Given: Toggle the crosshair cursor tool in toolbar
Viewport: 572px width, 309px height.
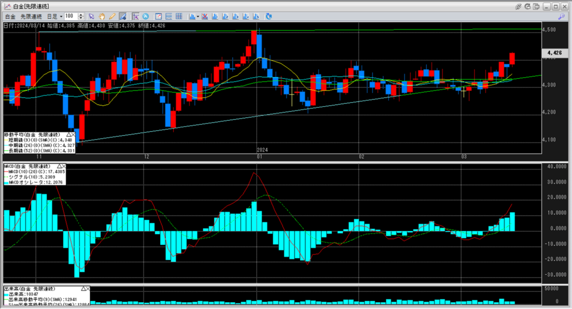Looking at the screenshot, I should [x=135, y=16].
